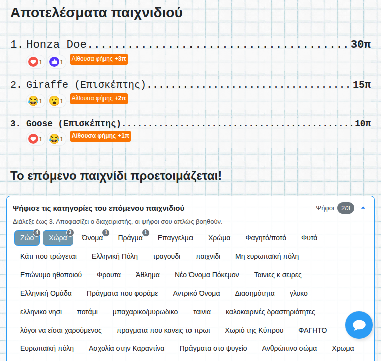
Task: Vote for unaccented 'Χρωμα' category
Action: (x=343, y=348)
